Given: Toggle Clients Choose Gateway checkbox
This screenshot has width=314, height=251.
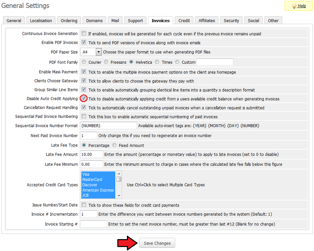Looking at the screenshot, I should coord(84,81).
